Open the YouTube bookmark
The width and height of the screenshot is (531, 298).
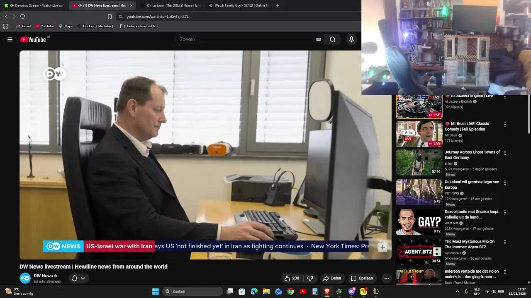pyautogui.click(x=44, y=26)
